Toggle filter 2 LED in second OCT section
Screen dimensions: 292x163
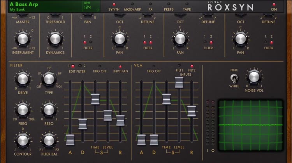211,42
